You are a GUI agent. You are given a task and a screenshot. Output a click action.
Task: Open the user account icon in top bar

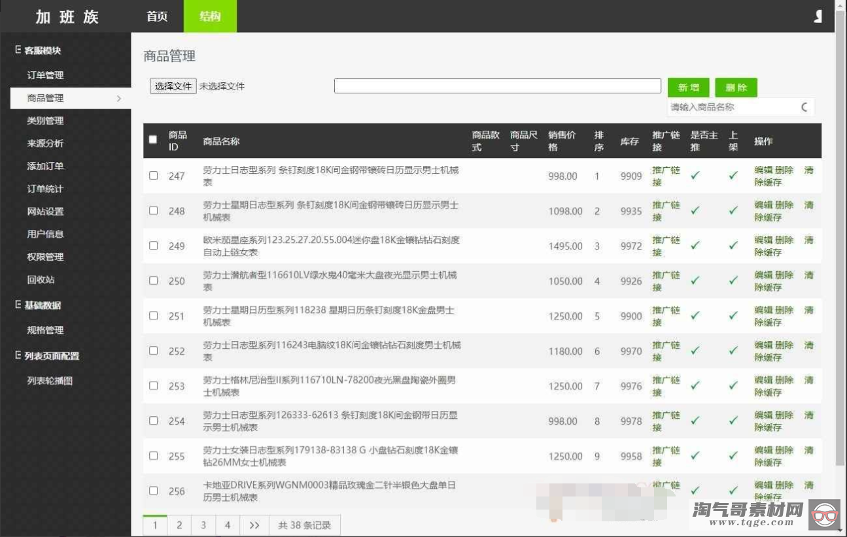pos(818,16)
